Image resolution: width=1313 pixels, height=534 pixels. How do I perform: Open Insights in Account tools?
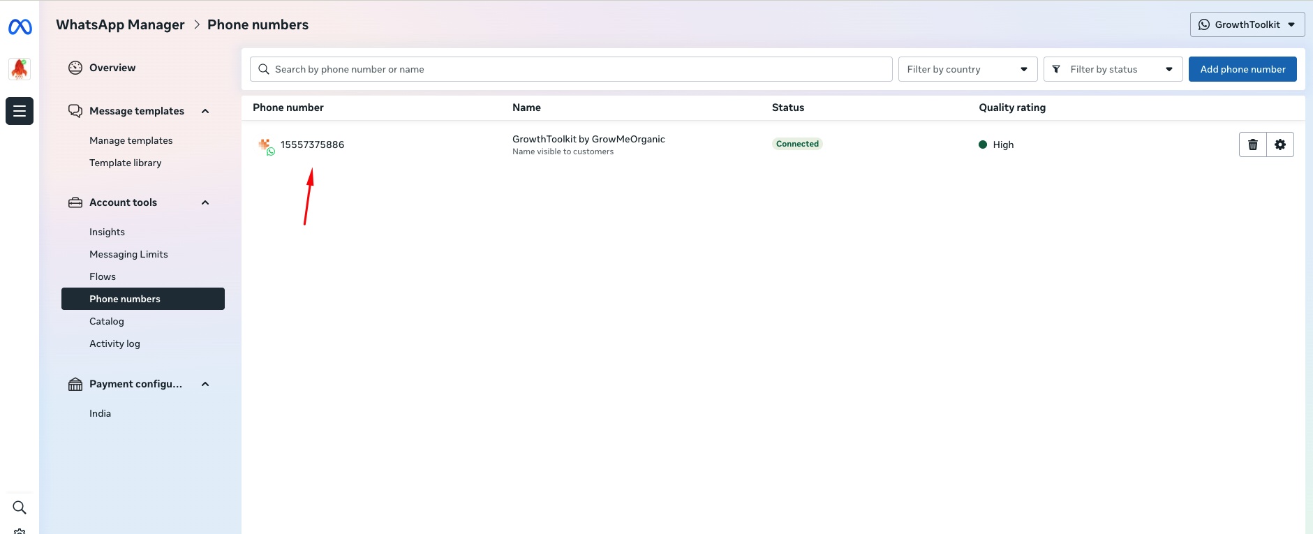click(107, 232)
